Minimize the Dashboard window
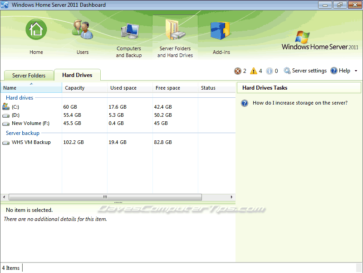363x273 pixels. click(325, 5)
